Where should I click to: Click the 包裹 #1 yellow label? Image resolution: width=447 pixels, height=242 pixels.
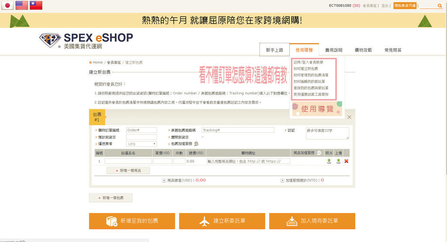point(97,117)
